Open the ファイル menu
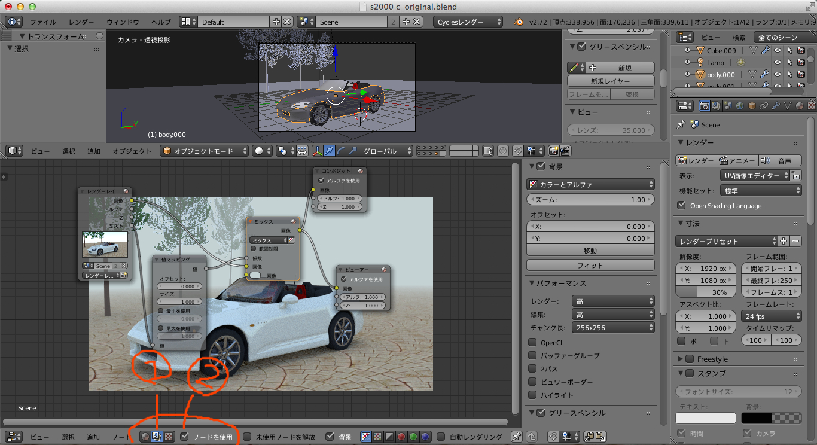This screenshot has width=817, height=445. (x=43, y=22)
